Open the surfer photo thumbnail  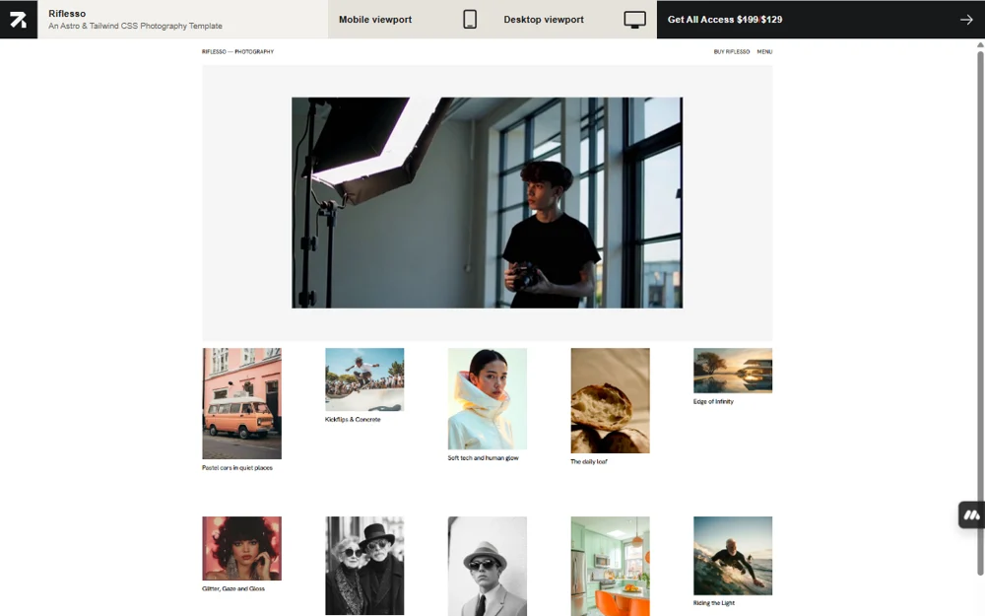click(x=733, y=556)
